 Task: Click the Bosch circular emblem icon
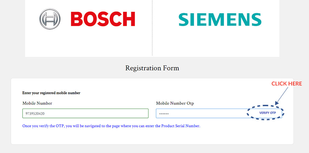coord(50,19)
